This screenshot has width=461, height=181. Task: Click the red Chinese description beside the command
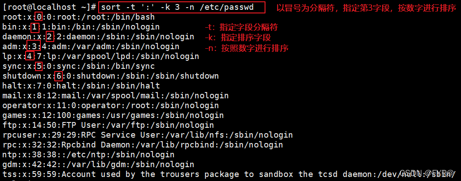pyautogui.click(x=366, y=8)
